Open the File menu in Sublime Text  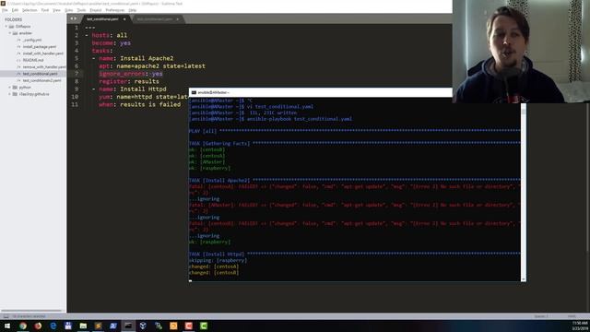pos(5,10)
